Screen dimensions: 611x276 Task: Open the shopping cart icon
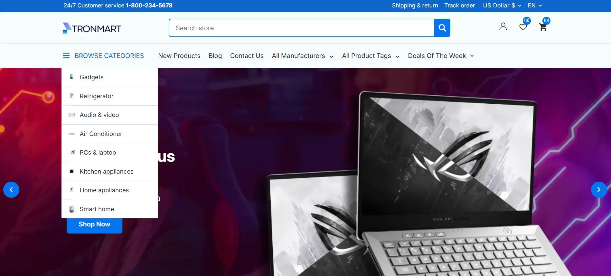pyautogui.click(x=543, y=27)
